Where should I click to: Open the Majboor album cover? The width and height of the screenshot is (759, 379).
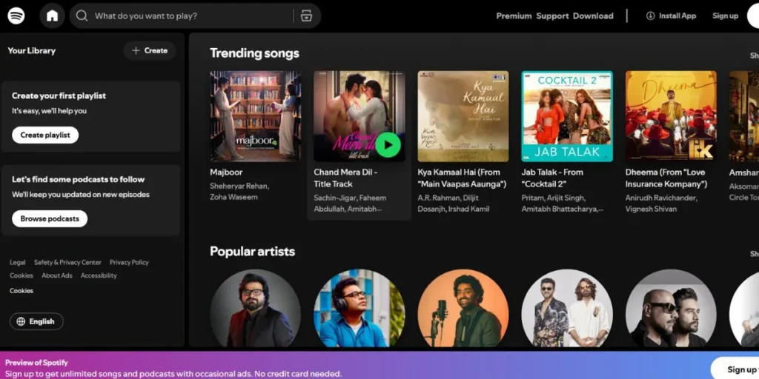click(255, 116)
